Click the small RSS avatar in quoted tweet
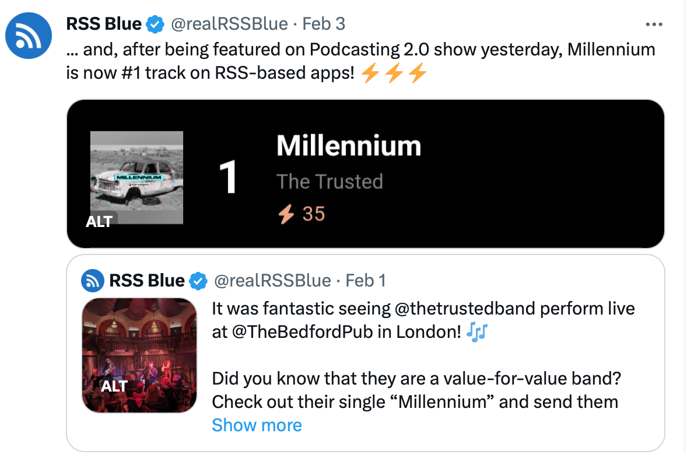This screenshot has width=687, height=454. click(x=92, y=281)
